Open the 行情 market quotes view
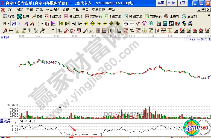The image size is (211, 138). coord(8,16)
